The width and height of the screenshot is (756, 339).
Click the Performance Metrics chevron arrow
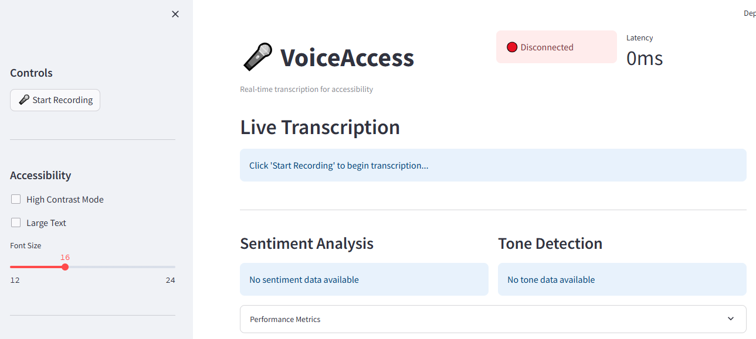[730, 319]
